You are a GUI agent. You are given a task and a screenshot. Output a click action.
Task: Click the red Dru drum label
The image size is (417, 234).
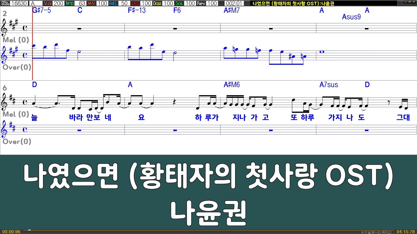tap(135, 3)
